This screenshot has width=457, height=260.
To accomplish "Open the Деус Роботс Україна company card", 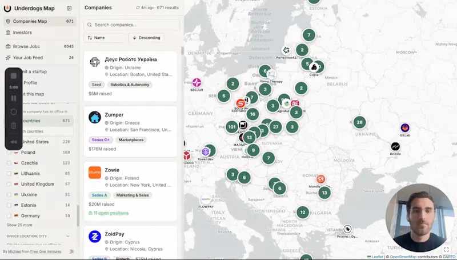I will coord(130,77).
